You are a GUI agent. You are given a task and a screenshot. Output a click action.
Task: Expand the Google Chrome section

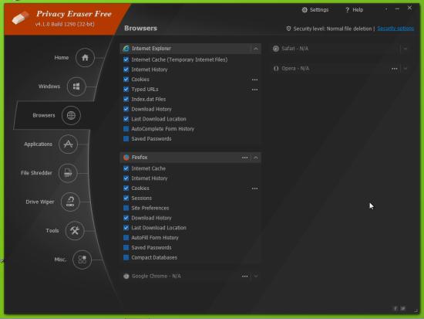(256, 277)
